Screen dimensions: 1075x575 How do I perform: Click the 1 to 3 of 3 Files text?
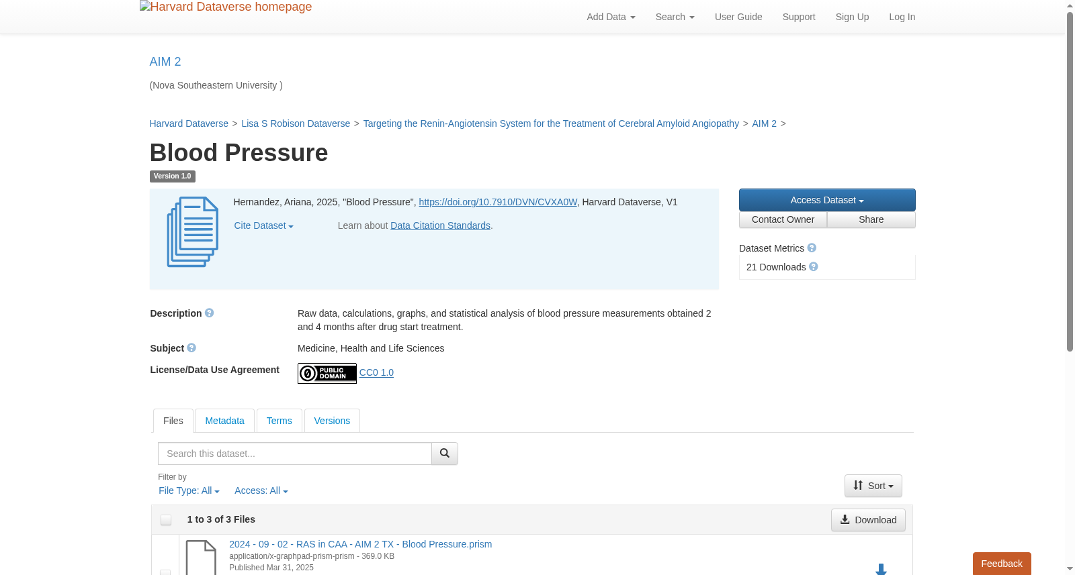(221, 519)
